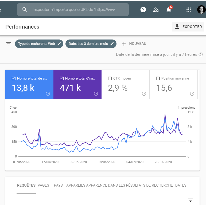Open the help question mark icon
206x205 pixels.
[x=143, y=10]
